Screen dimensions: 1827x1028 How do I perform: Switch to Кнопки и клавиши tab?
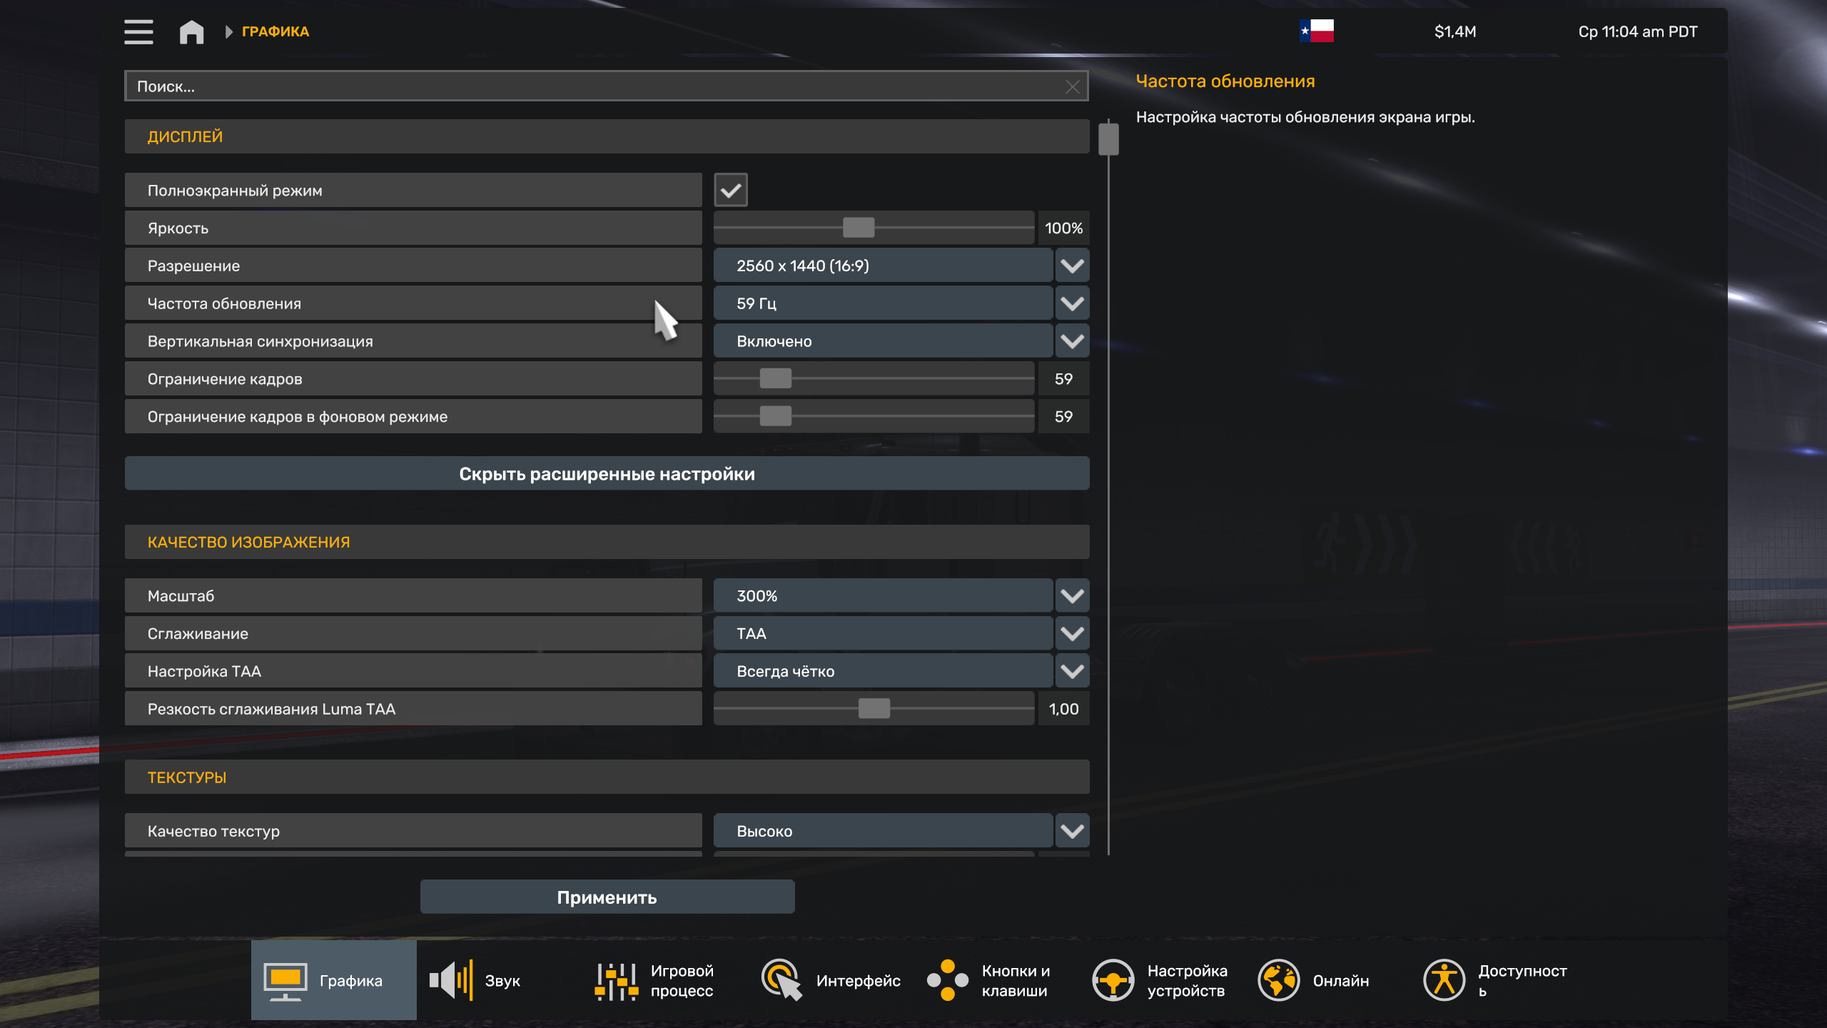[x=992, y=980]
